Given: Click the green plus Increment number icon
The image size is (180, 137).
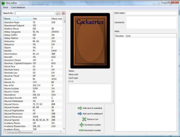Looking at the screenshot, I should (x=81, y=125).
